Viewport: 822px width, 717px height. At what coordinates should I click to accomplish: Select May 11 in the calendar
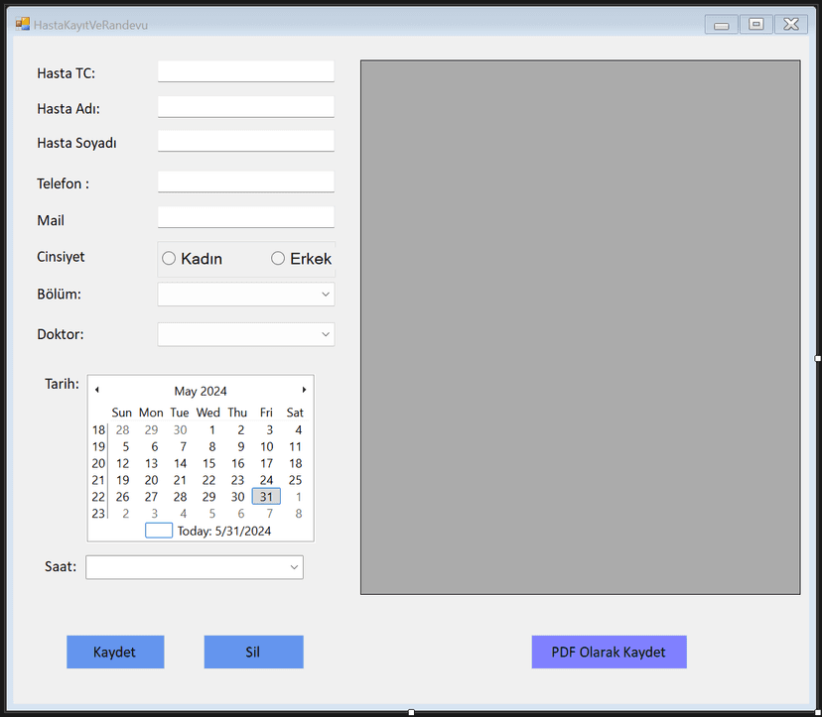(296, 446)
